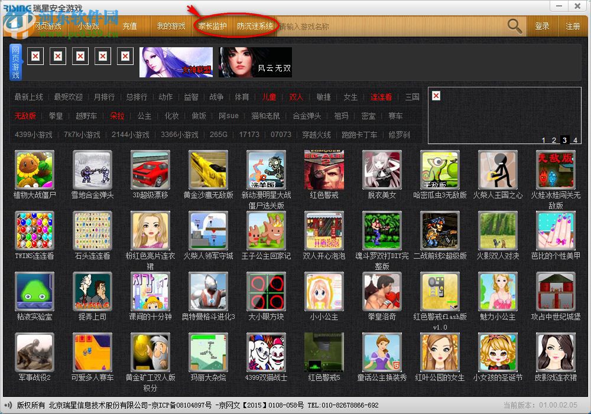Screen dimensions: 591x414
Task: Launch the 火影双人对决 game
Action: coord(498,231)
